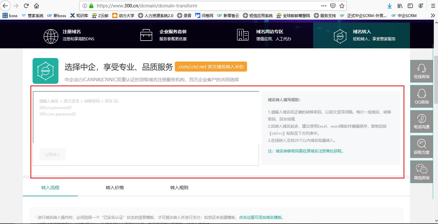Select the 域名转入 navigation item
This screenshot has height=224, width=438.
click(x=361, y=35)
